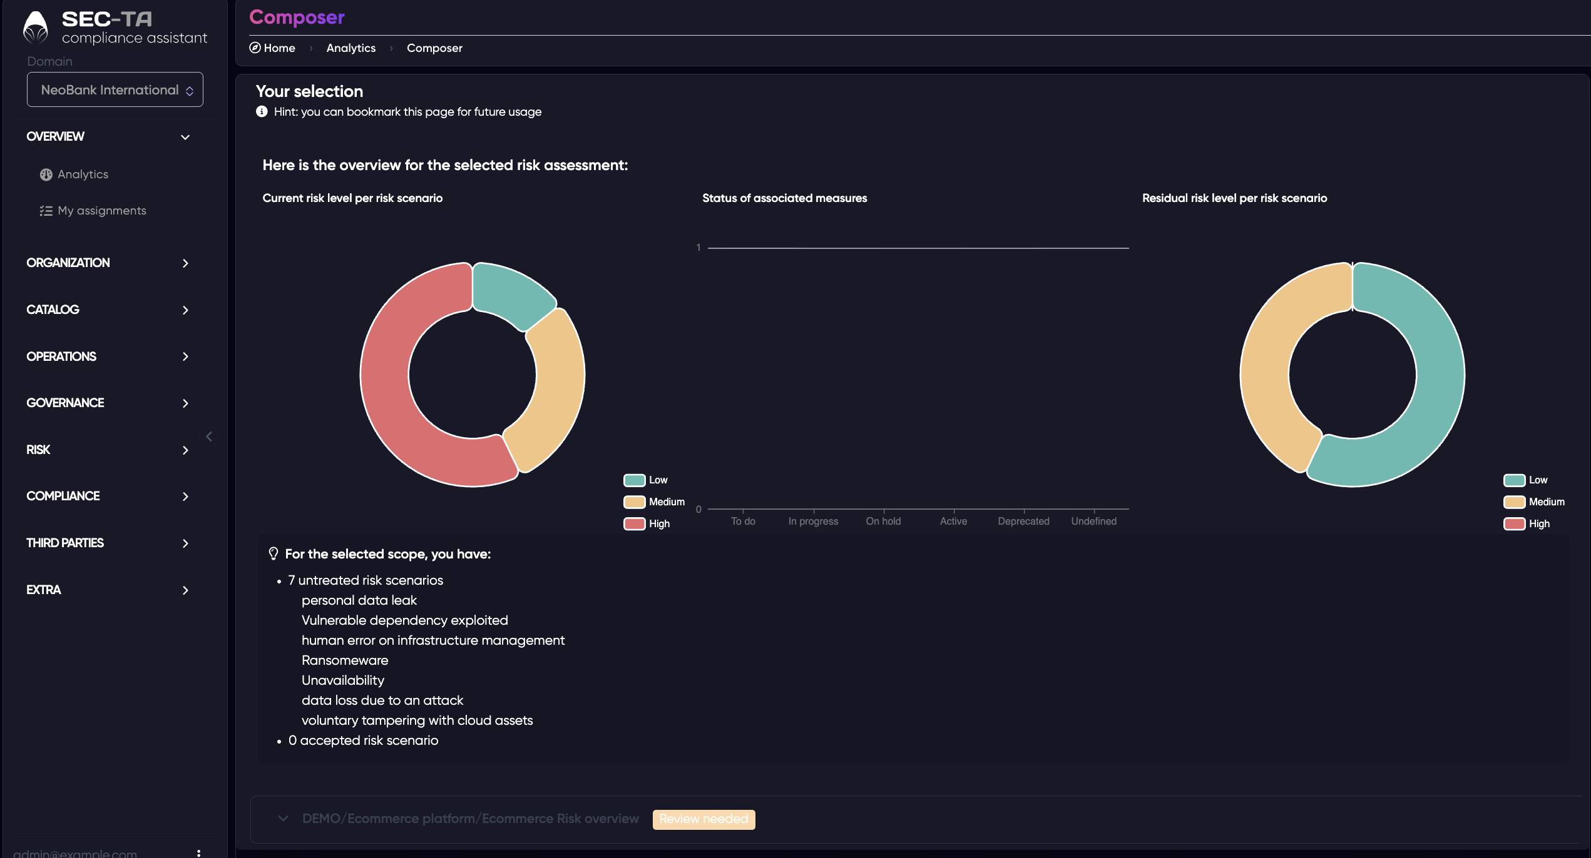Click 'voluntary tampering with cloud assets' scenario
1591x858 pixels.
click(x=417, y=720)
